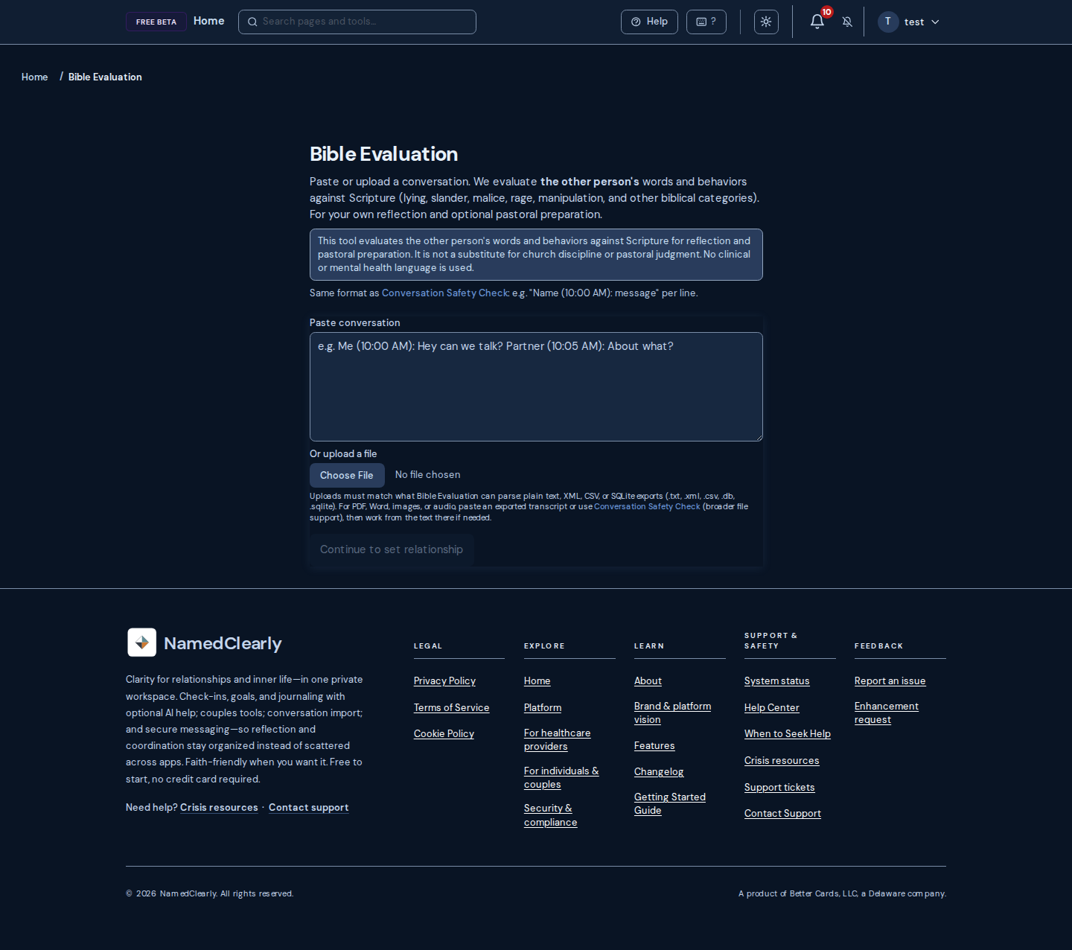Open Changelog footer link

coord(659,771)
